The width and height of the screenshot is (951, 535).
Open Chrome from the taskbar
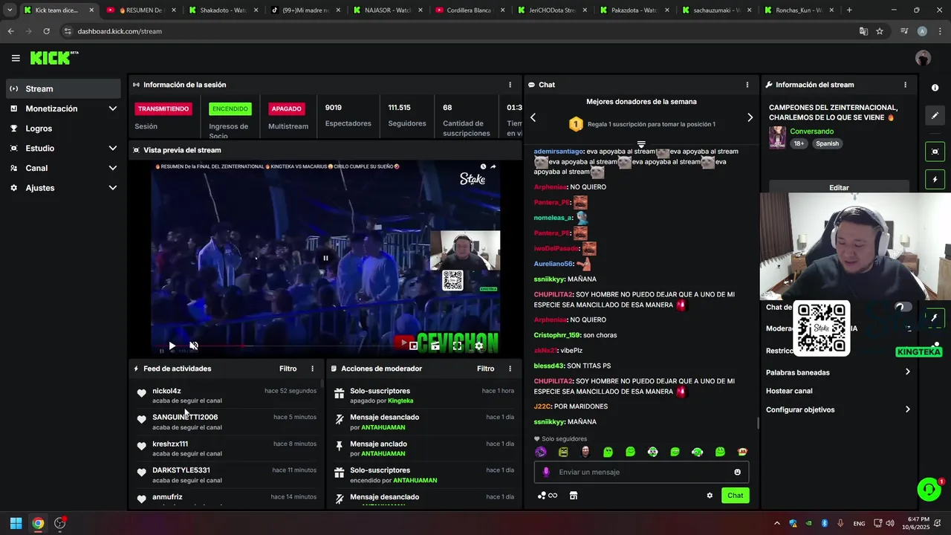point(38,523)
